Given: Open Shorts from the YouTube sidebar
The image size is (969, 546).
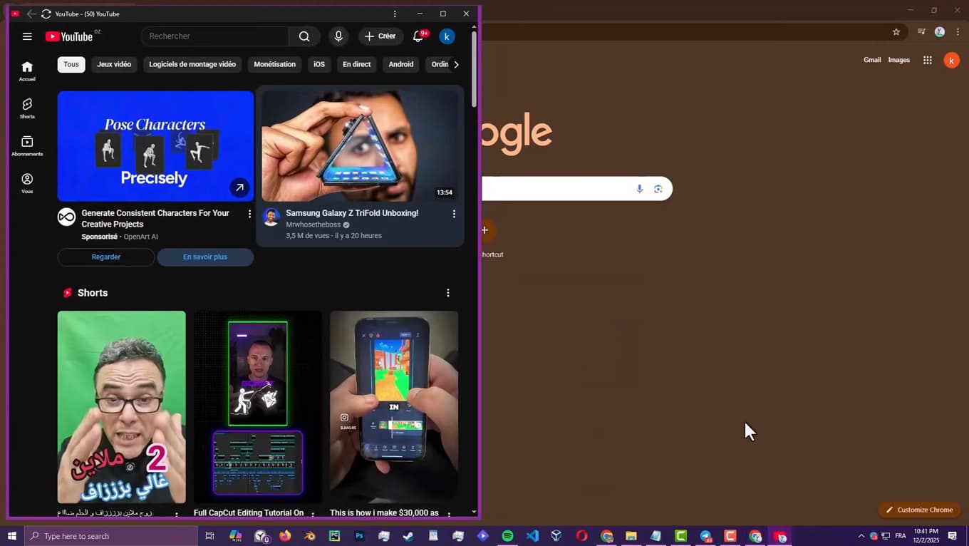Looking at the screenshot, I should (x=27, y=108).
